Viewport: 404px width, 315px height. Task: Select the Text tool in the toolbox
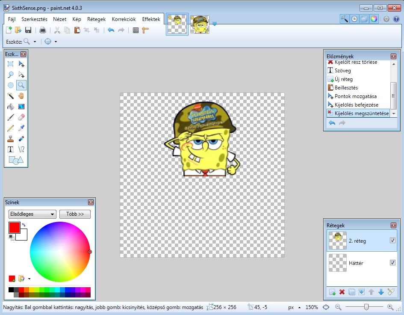pos(11,149)
